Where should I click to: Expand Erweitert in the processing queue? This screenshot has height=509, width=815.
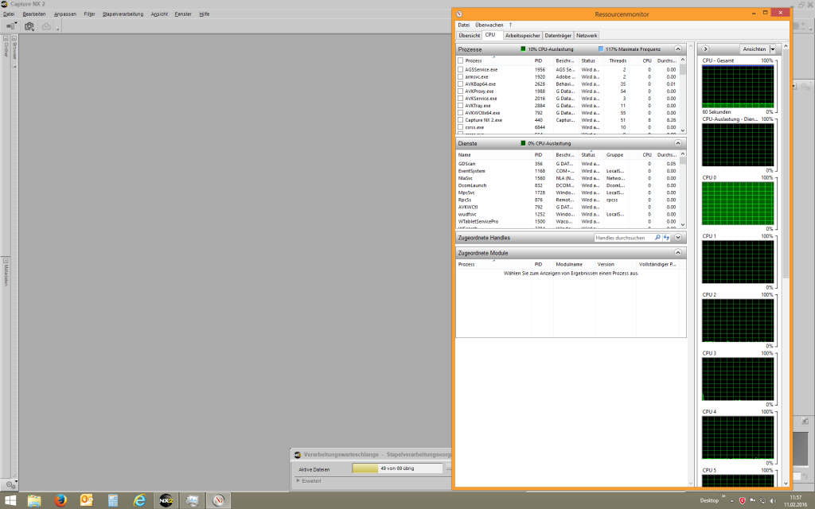[298, 481]
